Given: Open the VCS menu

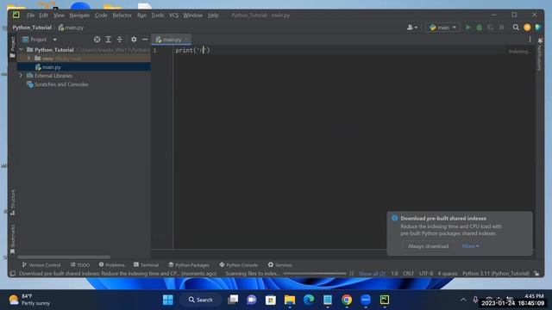Looking at the screenshot, I should pos(173,15).
